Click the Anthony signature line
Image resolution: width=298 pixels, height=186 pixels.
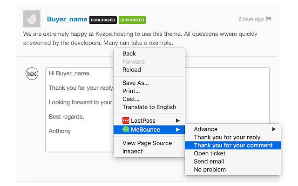(x=60, y=131)
